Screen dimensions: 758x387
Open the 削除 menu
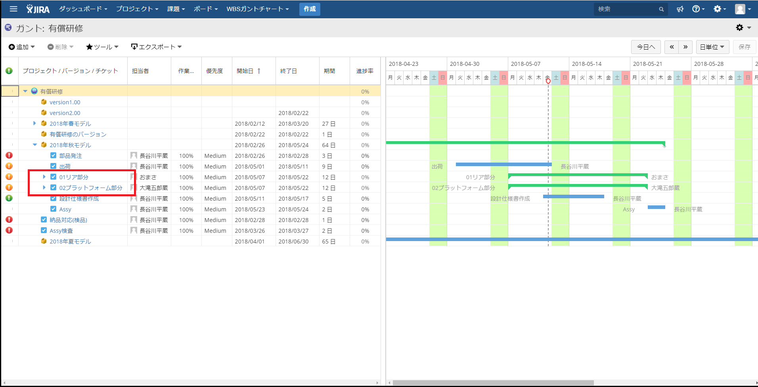(x=61, y=47)
